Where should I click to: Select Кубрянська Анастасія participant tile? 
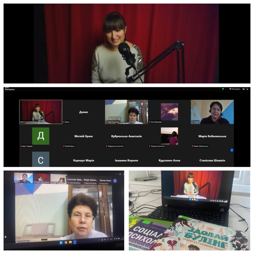coord(126,136)
